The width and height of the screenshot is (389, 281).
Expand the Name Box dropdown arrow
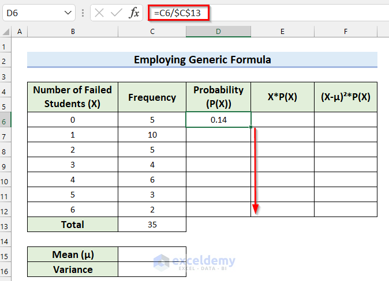pyautogui.click(x=69, y=13)
